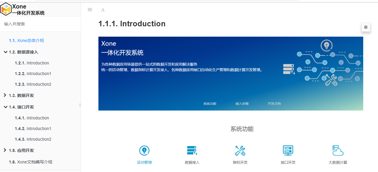Viewport: 378px width, 172px height.
Task: Click the Xone cube logo
Action: coord(6,9)
